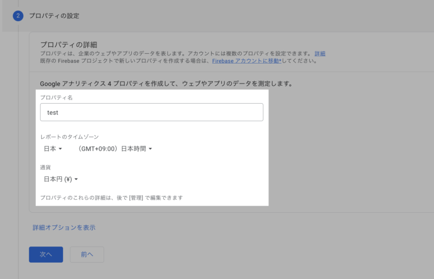
Task: Click the Google アナリティクス 4 description line
Action: coord(166,84)
